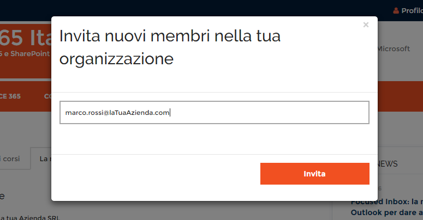The width and height of the screenshot is (423, 220).
Task: Click the orange Invita button
Action: click(x=315, y=174)
